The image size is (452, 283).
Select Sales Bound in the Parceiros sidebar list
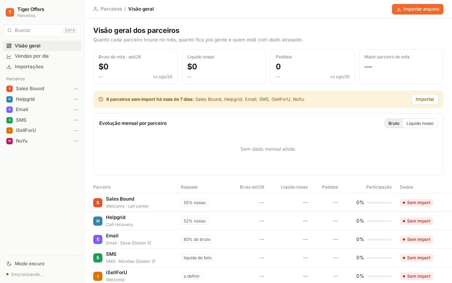click(42, 88)
